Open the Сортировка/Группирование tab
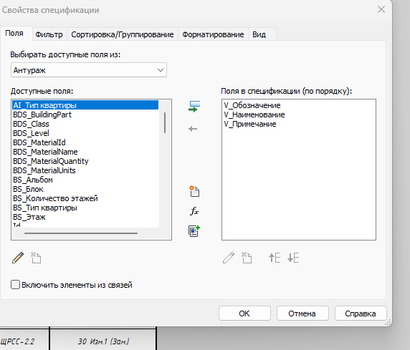Viewport: 410px width, 350px height. pyautogui.click(x=123, y=34)
